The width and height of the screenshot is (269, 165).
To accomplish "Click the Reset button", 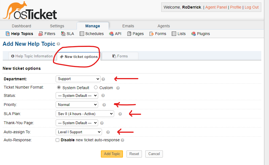I will (x=134, y=154).
